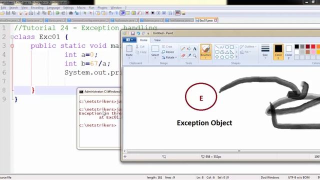Open the Encoding menu in Notepad++

[x=37, y=8]
